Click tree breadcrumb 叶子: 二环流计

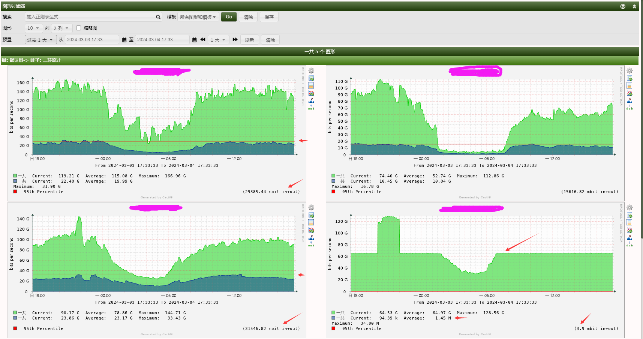pos(46,60)
